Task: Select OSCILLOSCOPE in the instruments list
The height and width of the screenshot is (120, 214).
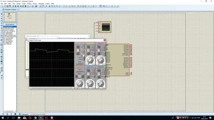Action: [10, 27]
